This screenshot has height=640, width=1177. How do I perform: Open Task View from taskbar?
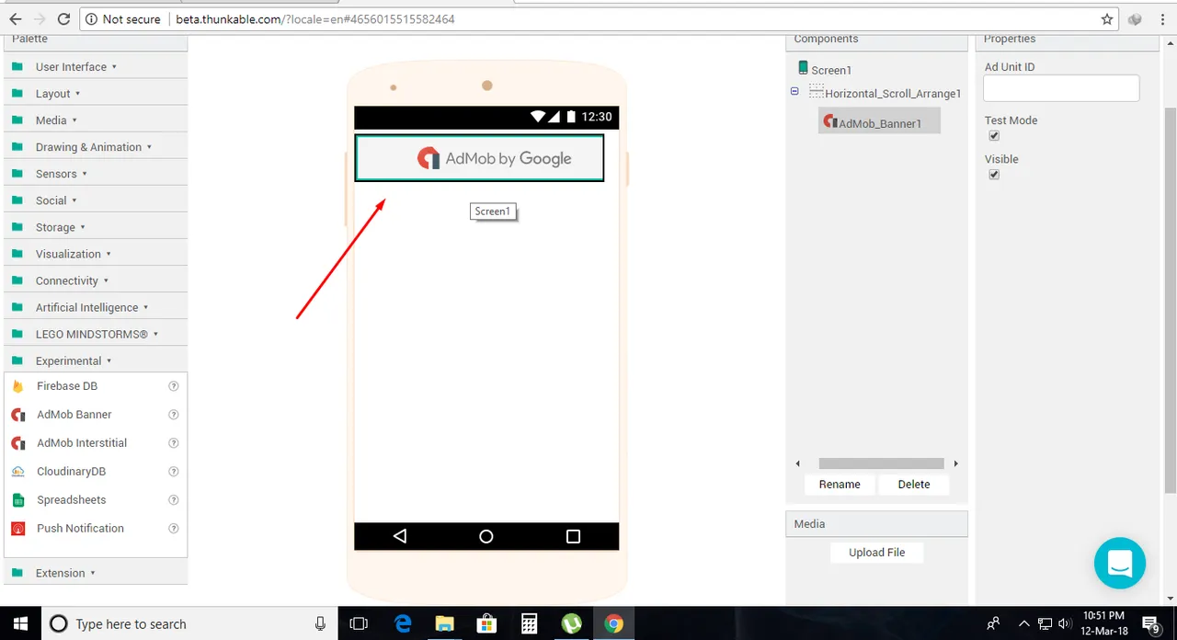pyautogui.click(x=360, y=623)
